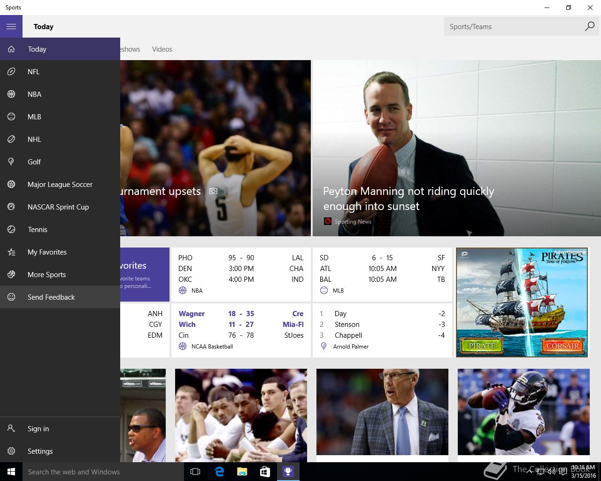Click the BAL 10:05 AM TB game
Image resolution: width=601 pixels, height=481 pixels.
(382, 279)
